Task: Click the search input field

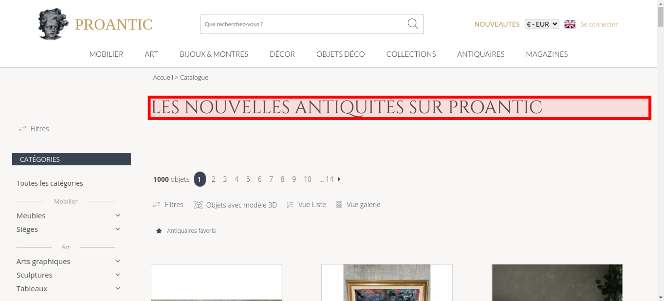Action: click(x=304, y=24)
